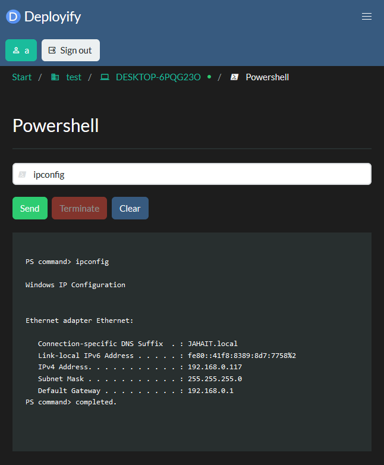Click the building icon before test
The height and width of the screenshot is (465, 384).
(x=55, y=77)
